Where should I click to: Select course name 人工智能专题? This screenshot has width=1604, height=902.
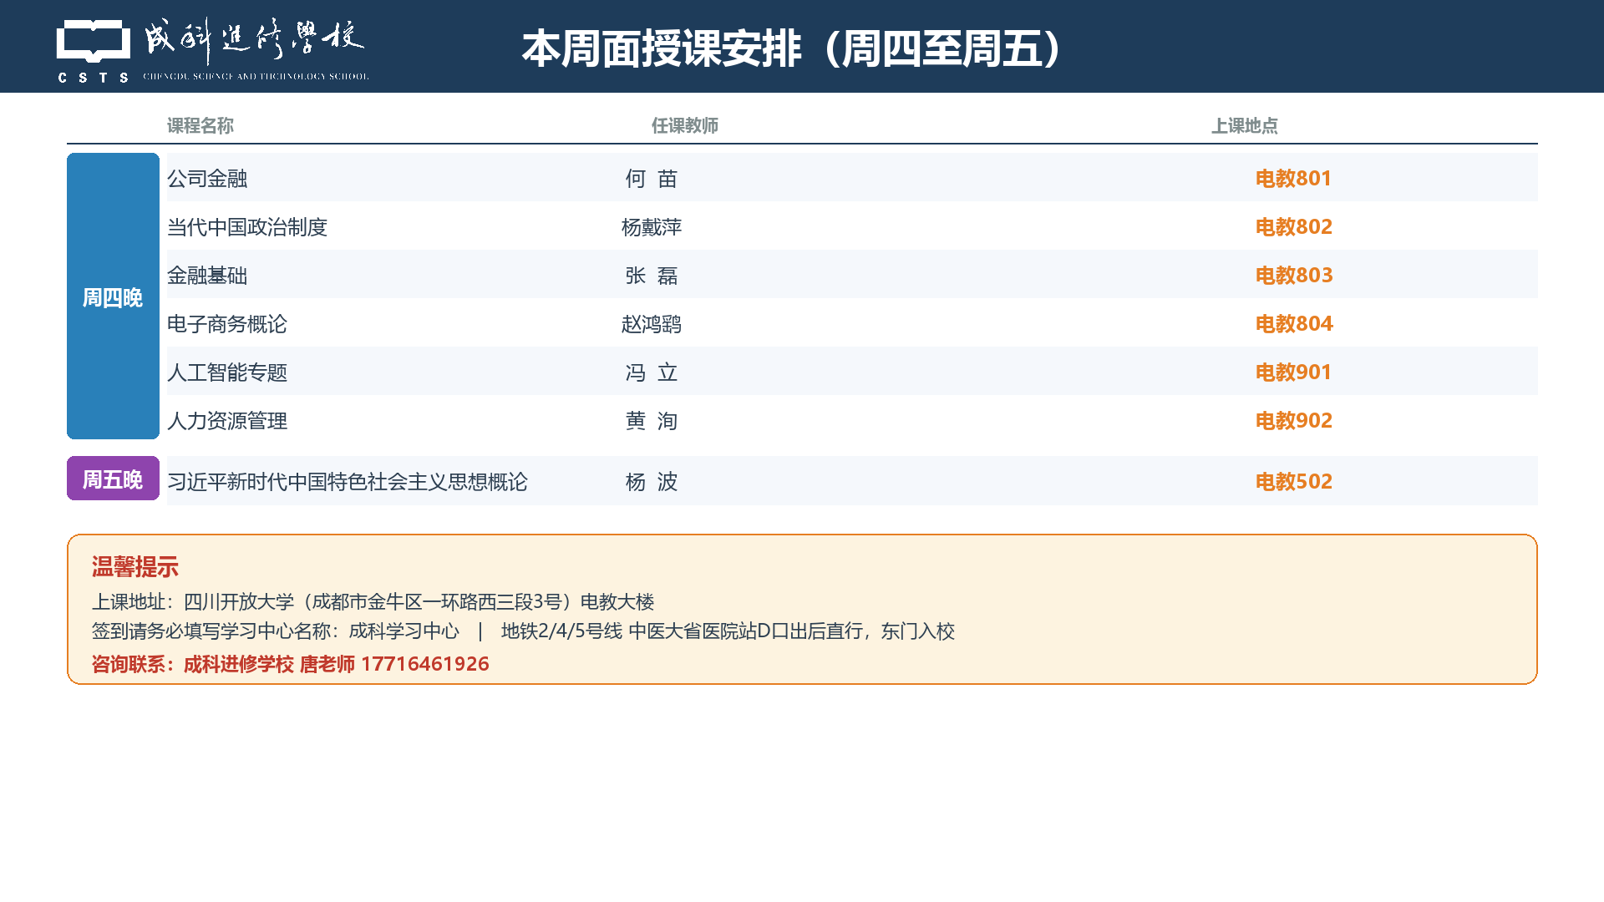(x=227, y=372)
